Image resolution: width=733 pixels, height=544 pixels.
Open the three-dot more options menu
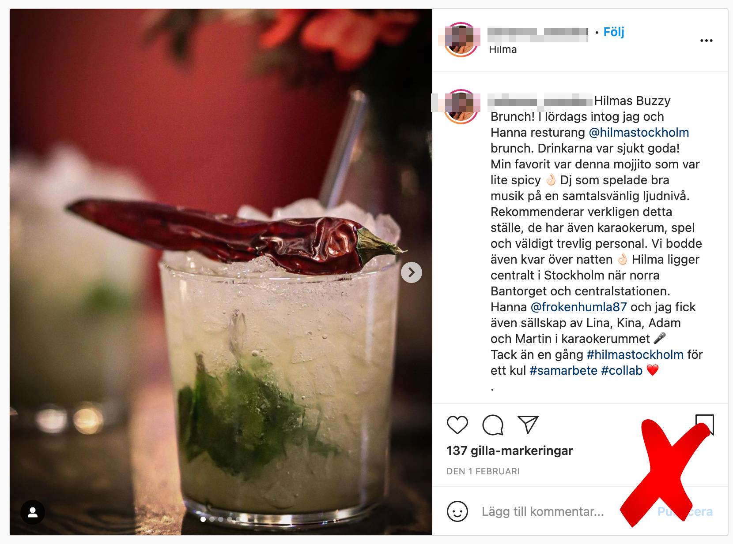pos(707,41)
